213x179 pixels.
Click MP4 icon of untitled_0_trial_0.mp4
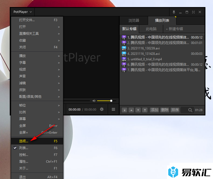click(124, 59)
